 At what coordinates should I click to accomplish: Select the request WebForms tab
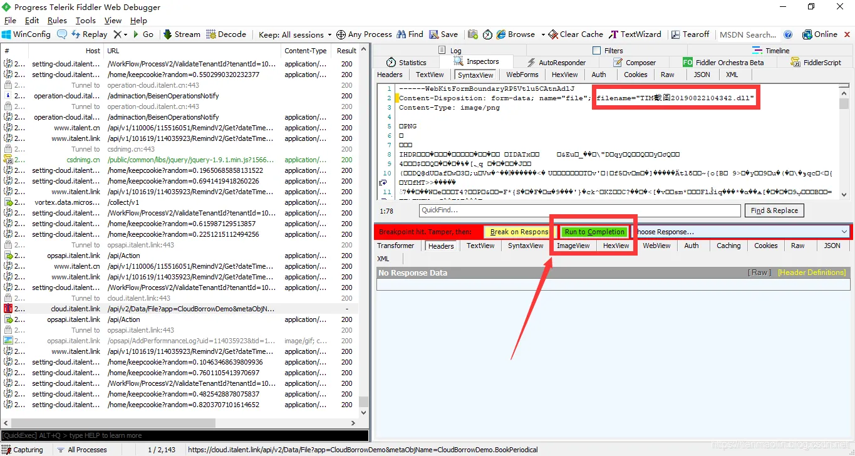coord(522,75)
